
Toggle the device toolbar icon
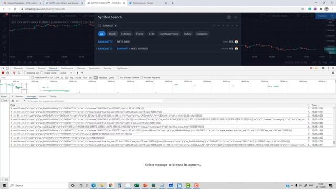pyautogui.click(x=7, y=68)
